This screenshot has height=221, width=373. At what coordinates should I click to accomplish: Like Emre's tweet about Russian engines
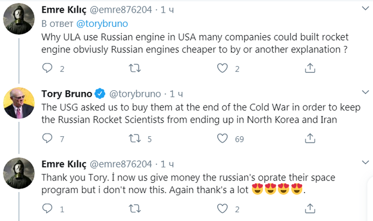point(222,68)
